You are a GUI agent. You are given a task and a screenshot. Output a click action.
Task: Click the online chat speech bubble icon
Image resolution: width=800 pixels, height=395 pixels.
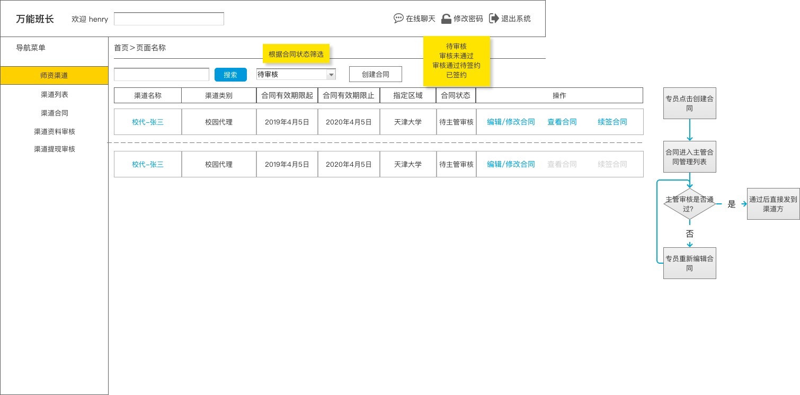pyautogui.click(x=398, y=19)
